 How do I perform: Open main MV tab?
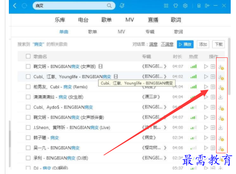(129, 20)
